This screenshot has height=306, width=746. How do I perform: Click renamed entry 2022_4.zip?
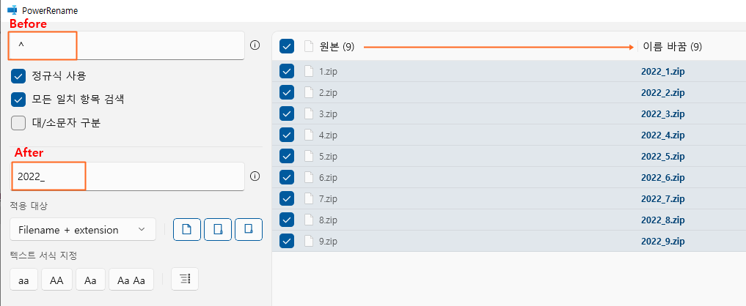(x=662, y=135)
